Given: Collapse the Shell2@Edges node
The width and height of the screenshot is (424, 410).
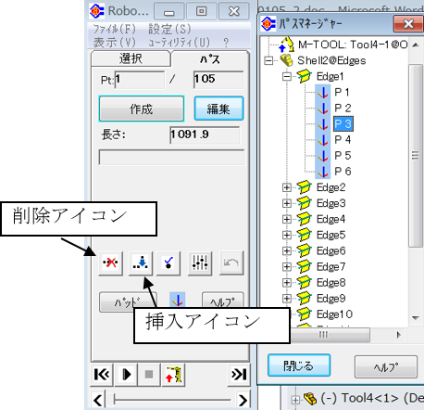Looking at the screenshot, I should [x=268, y=60].
